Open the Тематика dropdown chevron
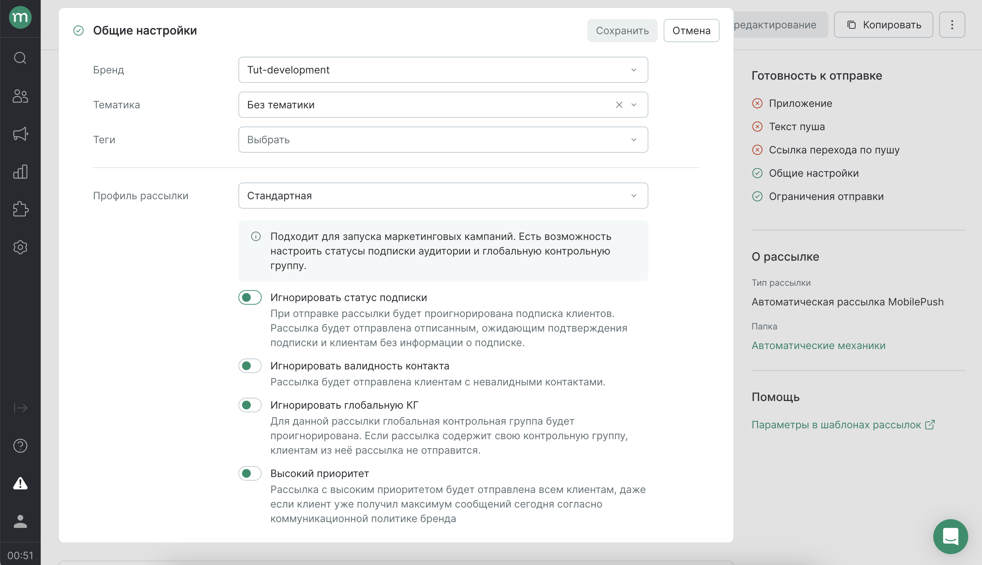 (x=634, y=105)
